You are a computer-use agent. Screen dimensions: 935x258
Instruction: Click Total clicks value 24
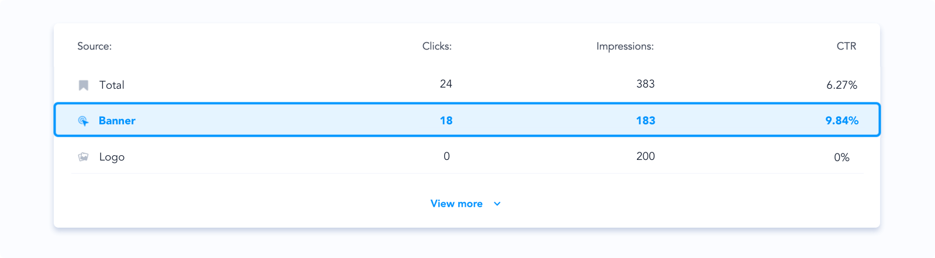click(446, 84)
